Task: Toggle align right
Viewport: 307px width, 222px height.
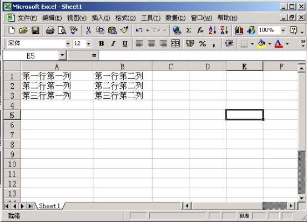Action: 163,43
